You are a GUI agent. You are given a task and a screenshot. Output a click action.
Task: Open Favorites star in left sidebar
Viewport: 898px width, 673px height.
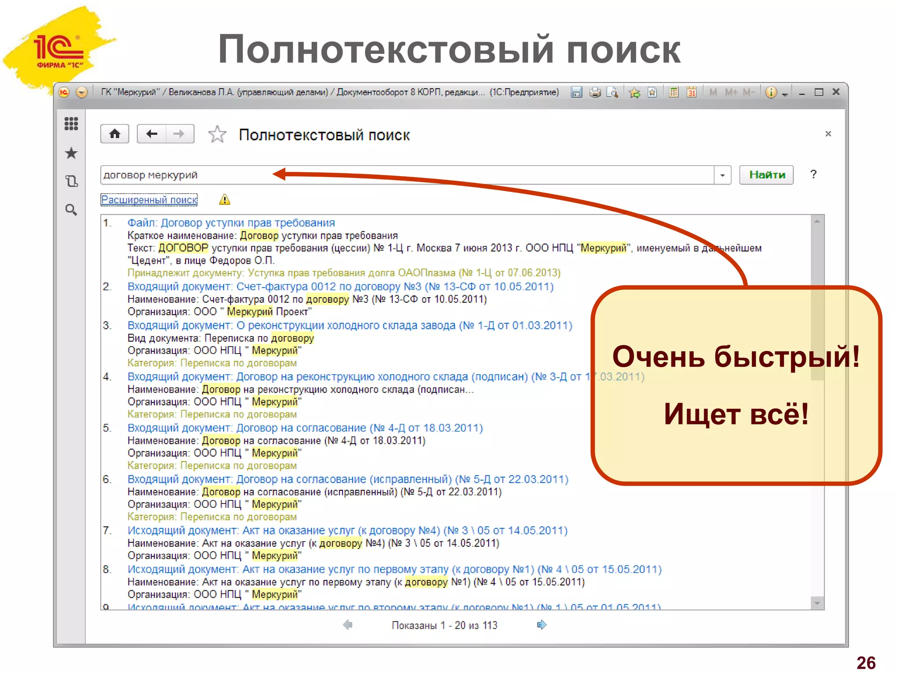pos(71,153)
